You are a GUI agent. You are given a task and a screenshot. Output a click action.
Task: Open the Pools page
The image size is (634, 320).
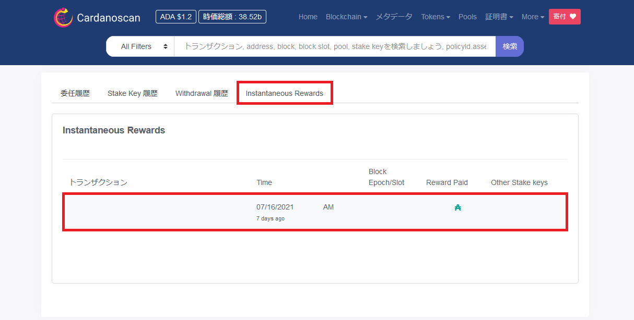point(467,17)
